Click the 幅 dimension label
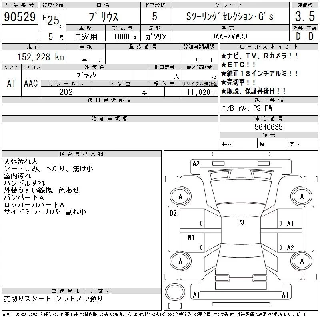The height and width of the screenshot is (320, 320). click(262, 144)
